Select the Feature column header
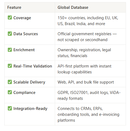The image size is (130, 131). pos(14,7)
